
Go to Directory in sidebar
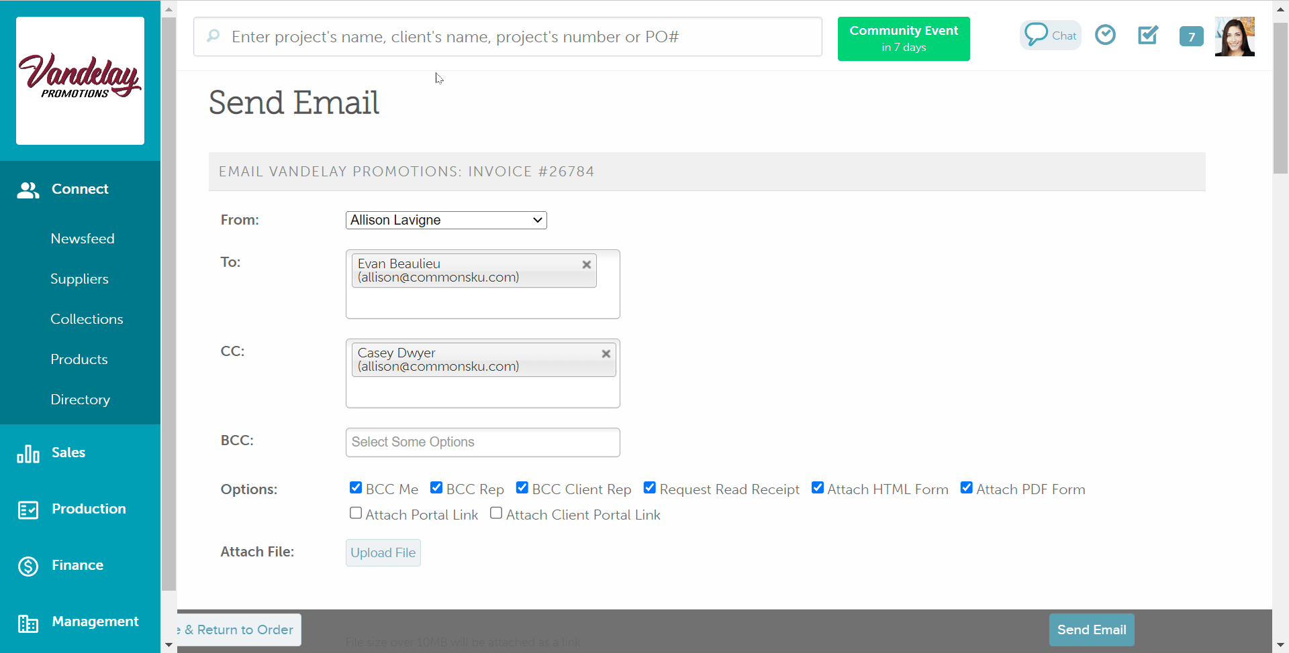[80, 400]
